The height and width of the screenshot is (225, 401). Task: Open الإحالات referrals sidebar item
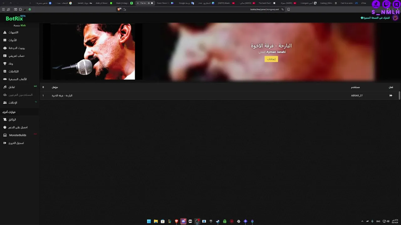10,103
